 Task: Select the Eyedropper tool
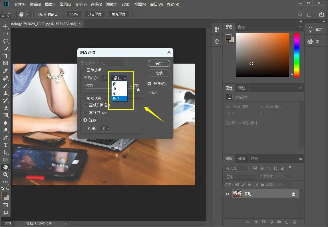click(5, 71)
